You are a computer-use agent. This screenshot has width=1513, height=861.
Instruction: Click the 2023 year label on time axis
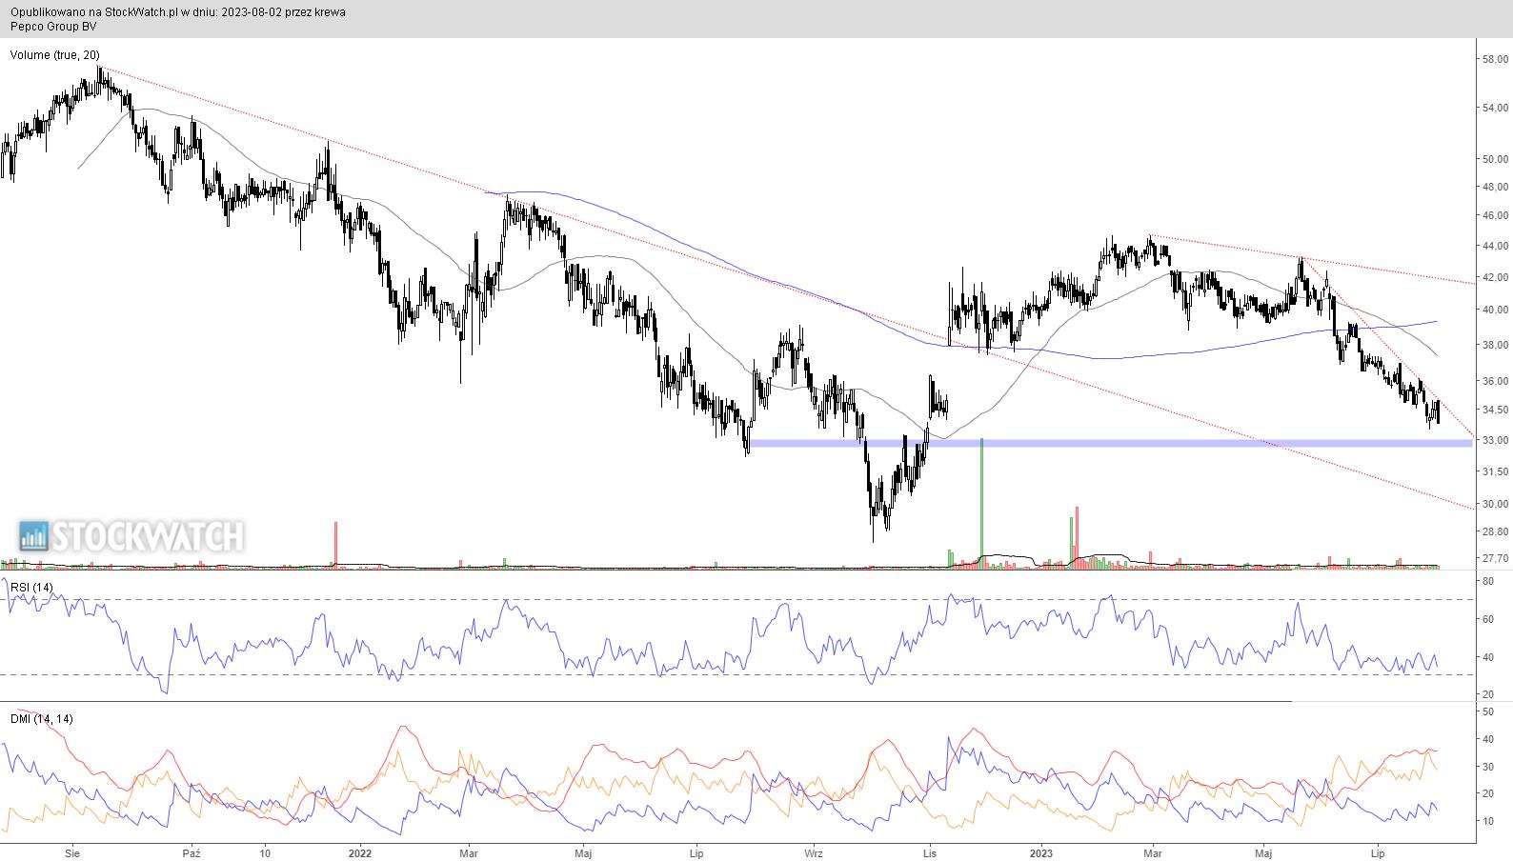(1040, 853)
